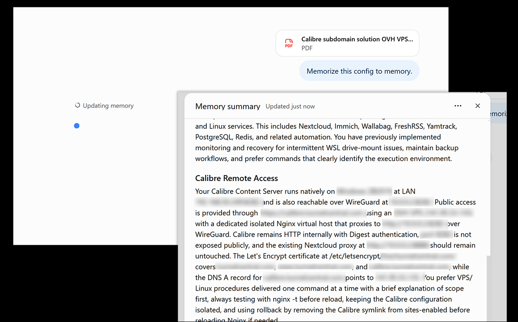Viewport: 518px width, 322px height.
Task: Click the line starting 'isolated, and using rollback'
Action: (332, 310)
